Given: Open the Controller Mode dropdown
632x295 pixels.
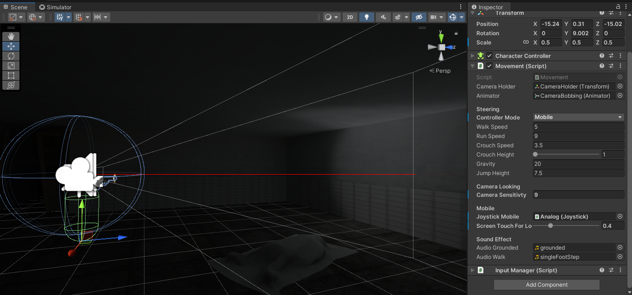Looking at the screenshot, I should tap(579, 117).
